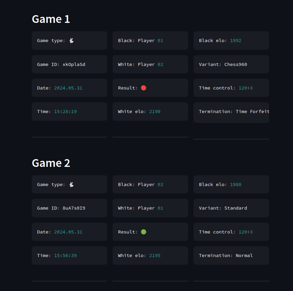The height and width of the screenshot is (291, 293).
Task: Click the Variant Standard card
Action: [231, 208]
